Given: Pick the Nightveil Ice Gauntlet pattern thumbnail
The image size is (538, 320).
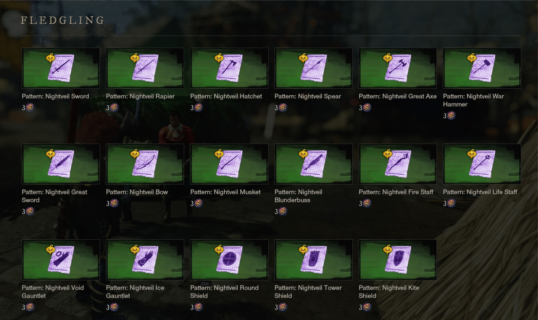Looking at the screenshot, I should click(145, 260).
